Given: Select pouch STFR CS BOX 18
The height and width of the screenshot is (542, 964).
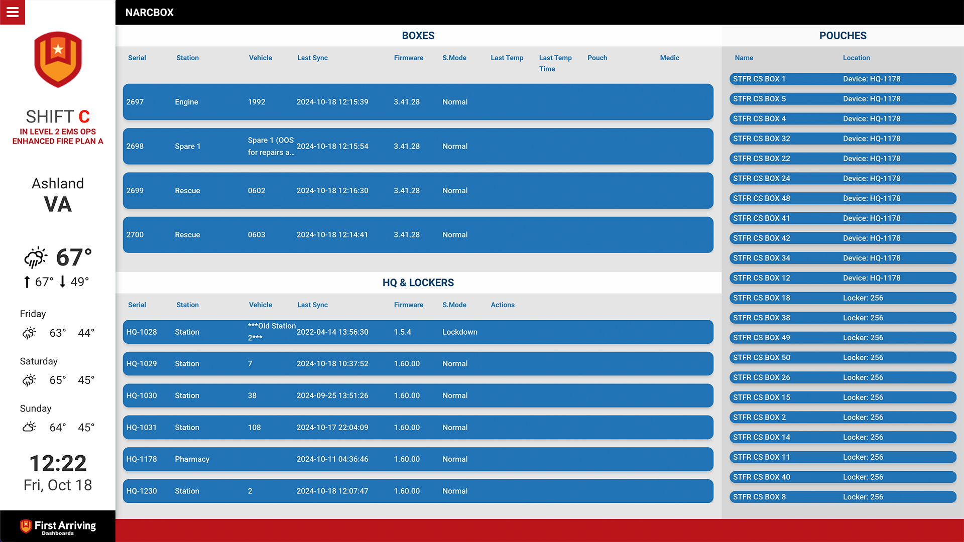Looking at the screenshot, I should click(x=842, y=298).
